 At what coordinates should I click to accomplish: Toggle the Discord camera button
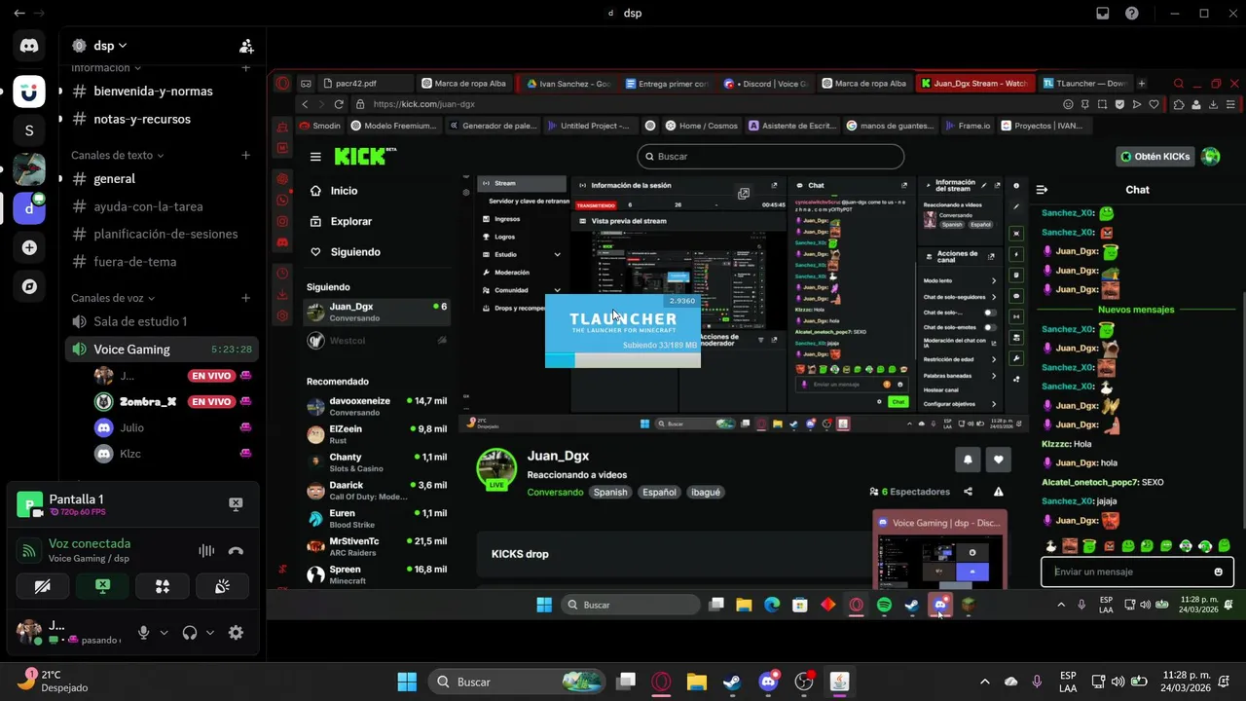tap(43, 586)
